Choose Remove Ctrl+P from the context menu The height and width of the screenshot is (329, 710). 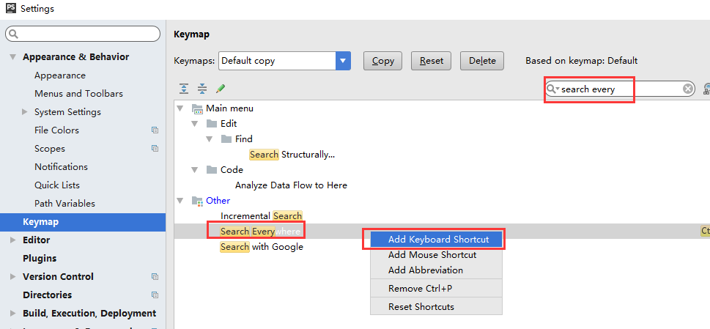[420, 289]
